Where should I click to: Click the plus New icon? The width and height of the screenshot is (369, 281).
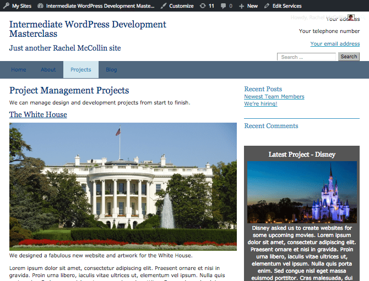pos(241,5)
